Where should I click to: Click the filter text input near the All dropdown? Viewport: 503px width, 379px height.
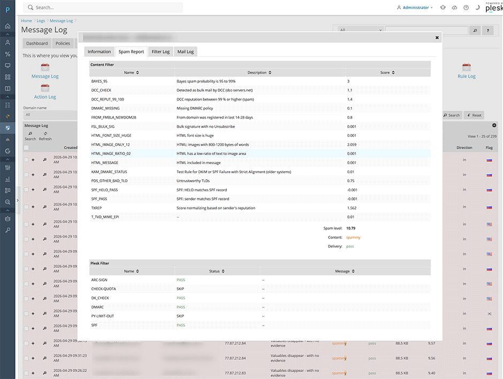pyautogui.click(x=426, y=30)
